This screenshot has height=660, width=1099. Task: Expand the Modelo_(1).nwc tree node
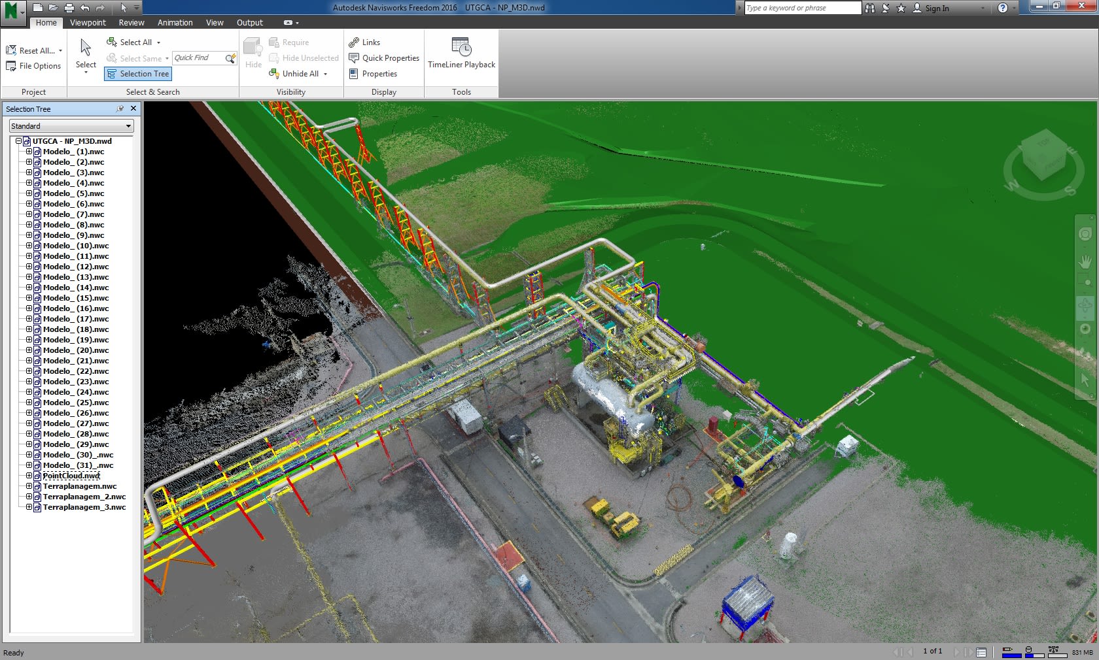coord(29,152)
